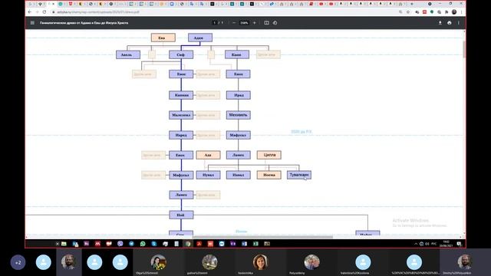
Task: Click the Каинан node
Action: pos(181,95)
